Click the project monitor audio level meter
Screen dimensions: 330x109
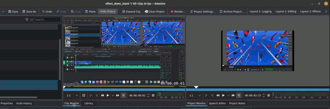pyautogui.click(x=301, y=95)
